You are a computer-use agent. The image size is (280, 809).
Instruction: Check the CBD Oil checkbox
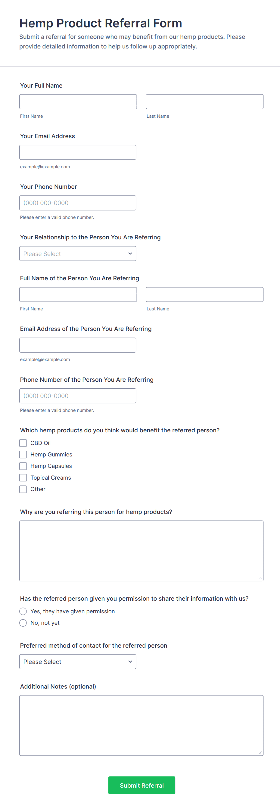[x=23, y=443]
